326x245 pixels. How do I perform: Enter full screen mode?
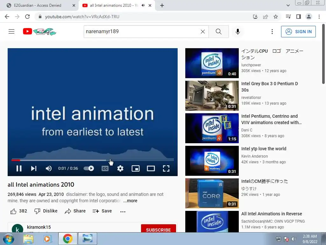pos(166,168)
